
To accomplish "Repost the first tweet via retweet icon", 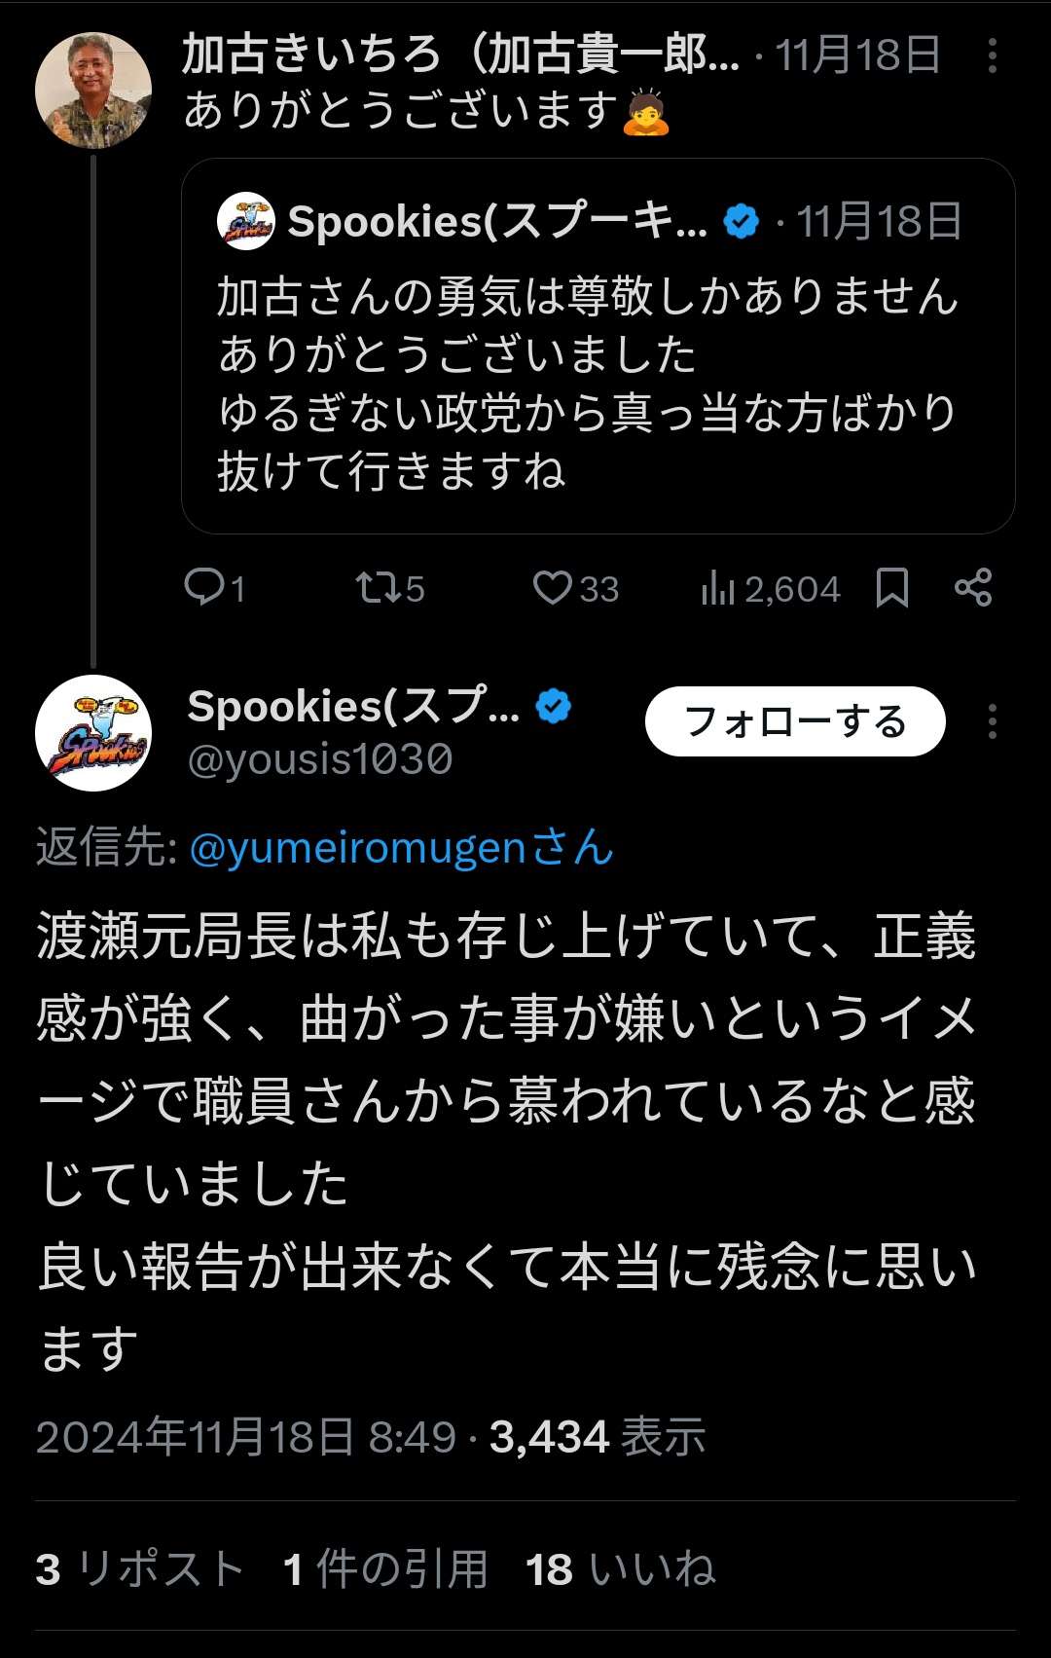I will (375, 587).
